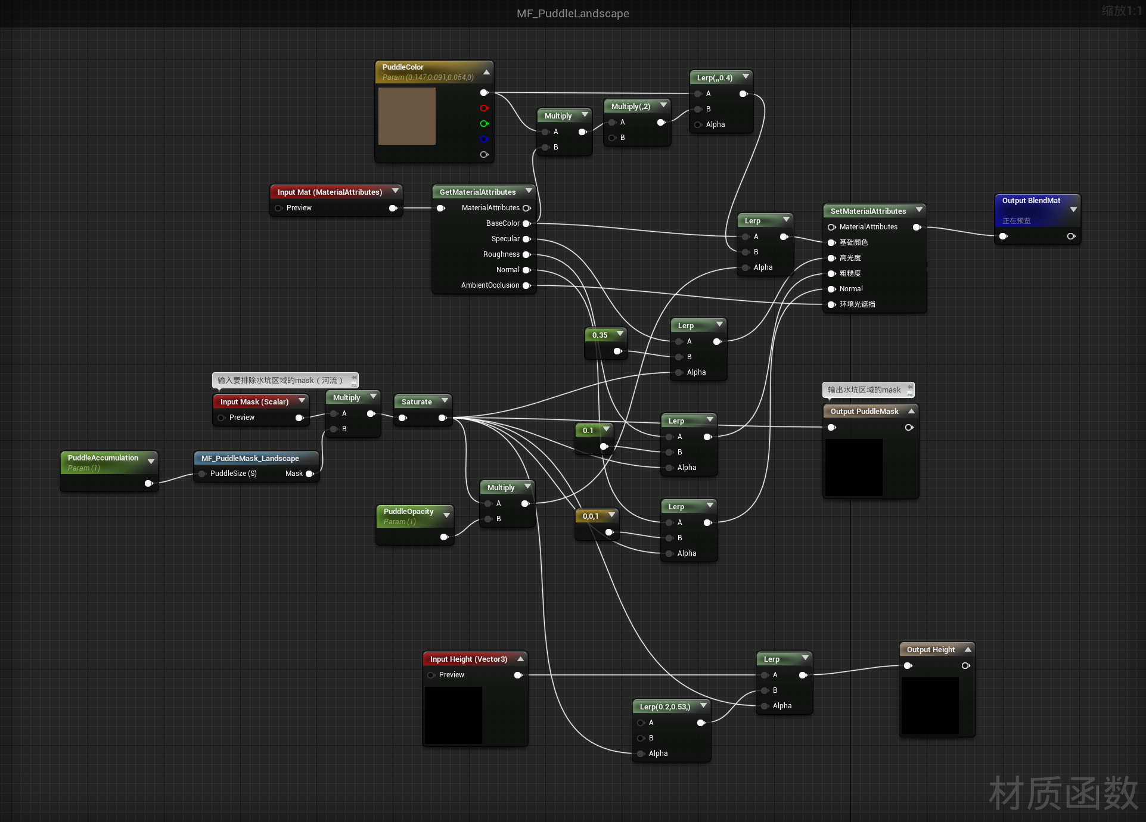The image size is (1146, 822).
Task: Expand the GetMaterialAttributes node arrow
Action: click(x=529, y=191)
